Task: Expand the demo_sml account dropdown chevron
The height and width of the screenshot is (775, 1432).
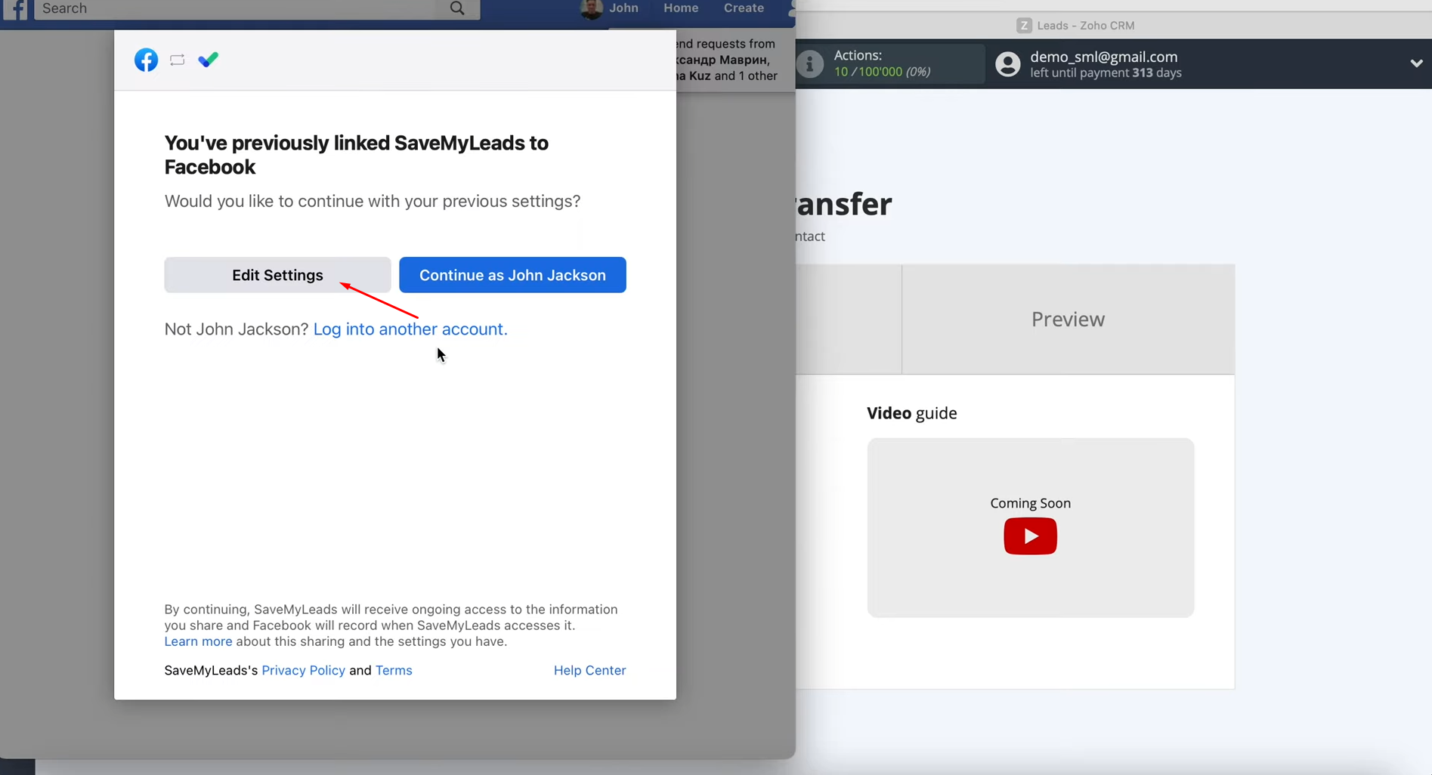Action: tap(1416, 63)
